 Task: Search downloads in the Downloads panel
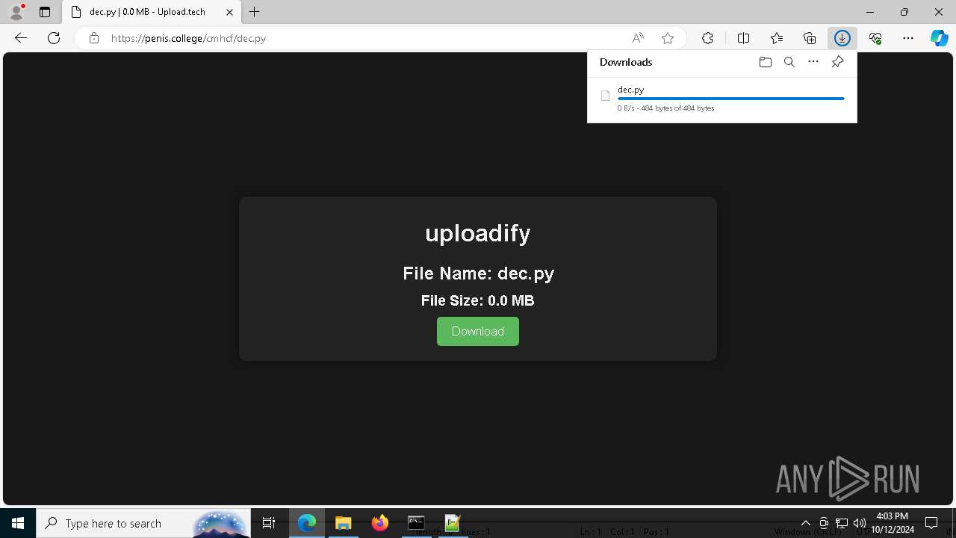[x=789, y=62]
